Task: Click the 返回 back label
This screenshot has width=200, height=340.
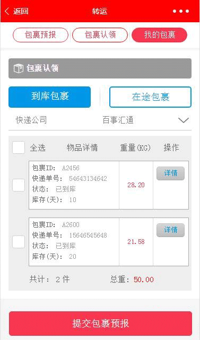Action: pos(21,11)
